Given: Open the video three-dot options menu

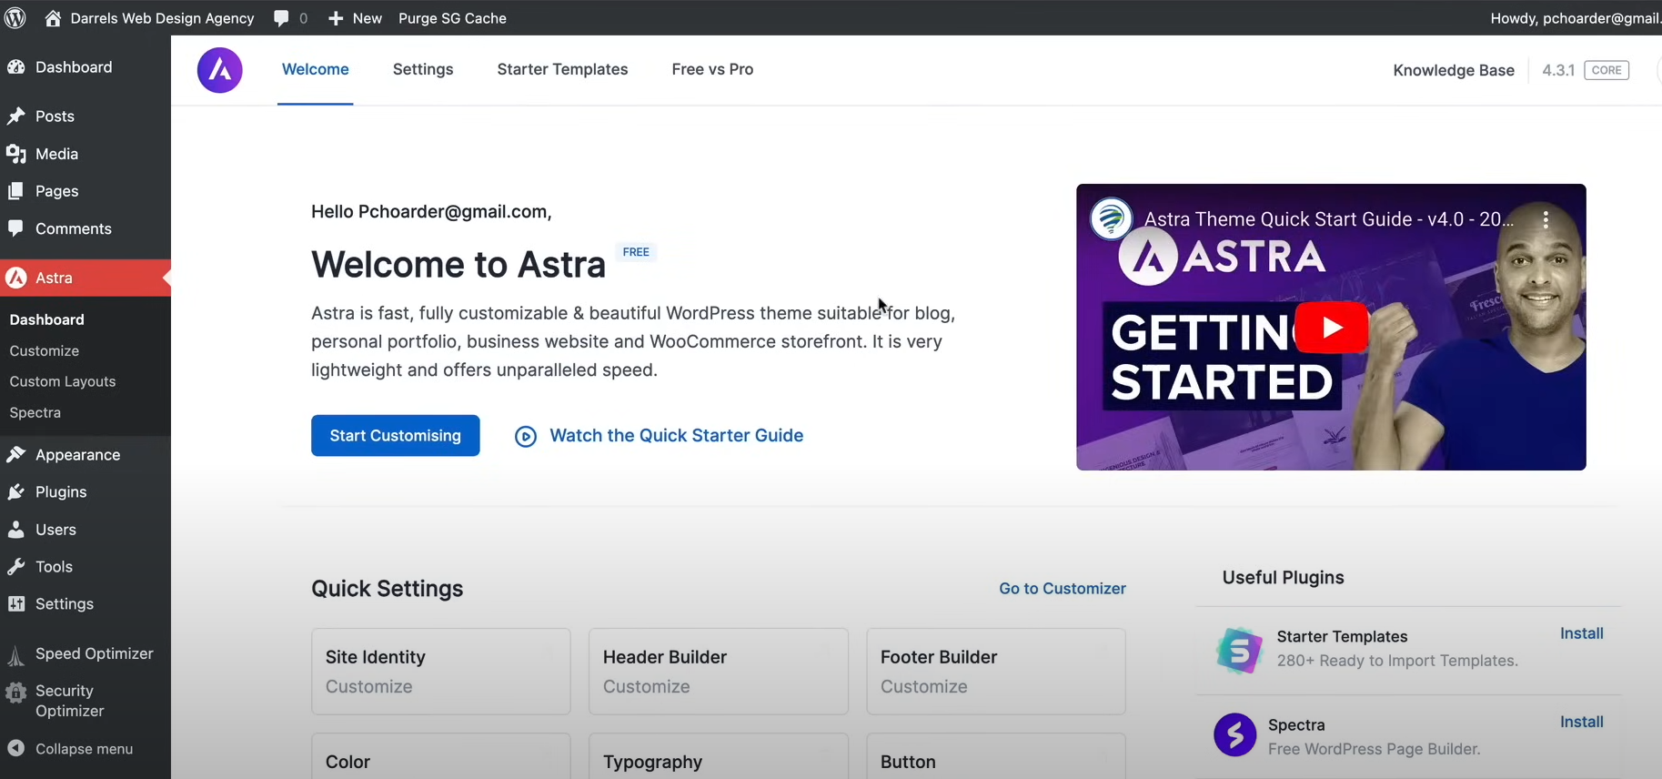Looking at the screenshot, I should coord(1546,219).
